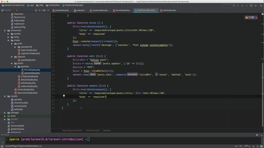Image resolution: width=264 pixels, height=148 pixels.
Task: Click the laravel-introduccion breadcrumb
Action: point(13,5)
